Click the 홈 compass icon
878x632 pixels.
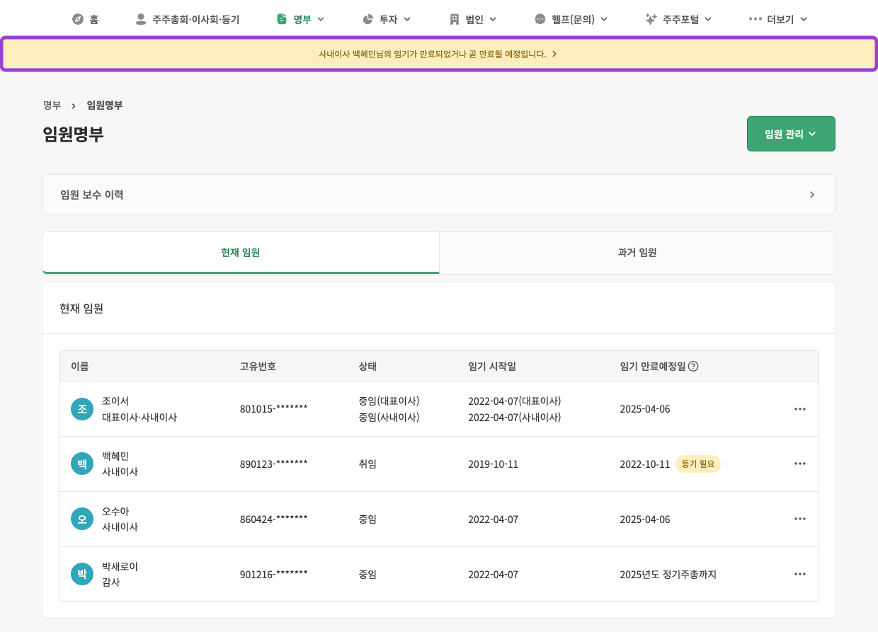(79, 19)
